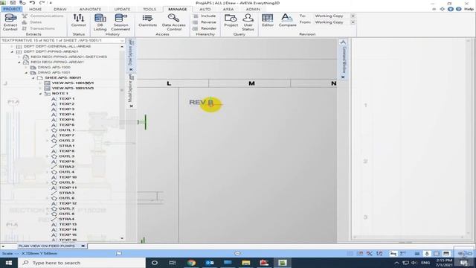The image size is (476, 268).
Task: Open the Status Control tool
Action: [x=78, y=21]
